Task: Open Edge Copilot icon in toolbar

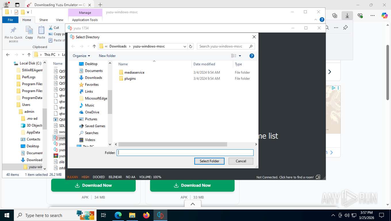Action: click(x=385, y=16)
